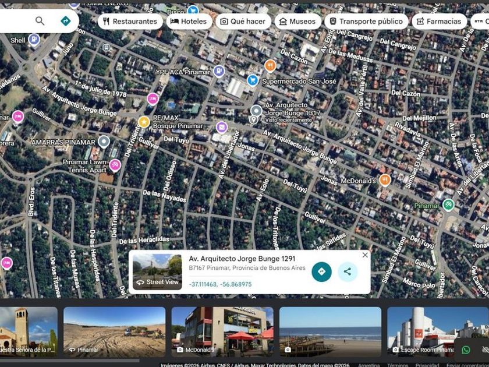
Task: Select the Museos chip
Action: [x=297, y=21]
